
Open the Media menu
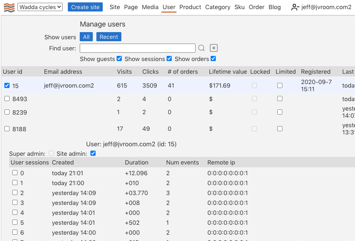coord(150,7)
